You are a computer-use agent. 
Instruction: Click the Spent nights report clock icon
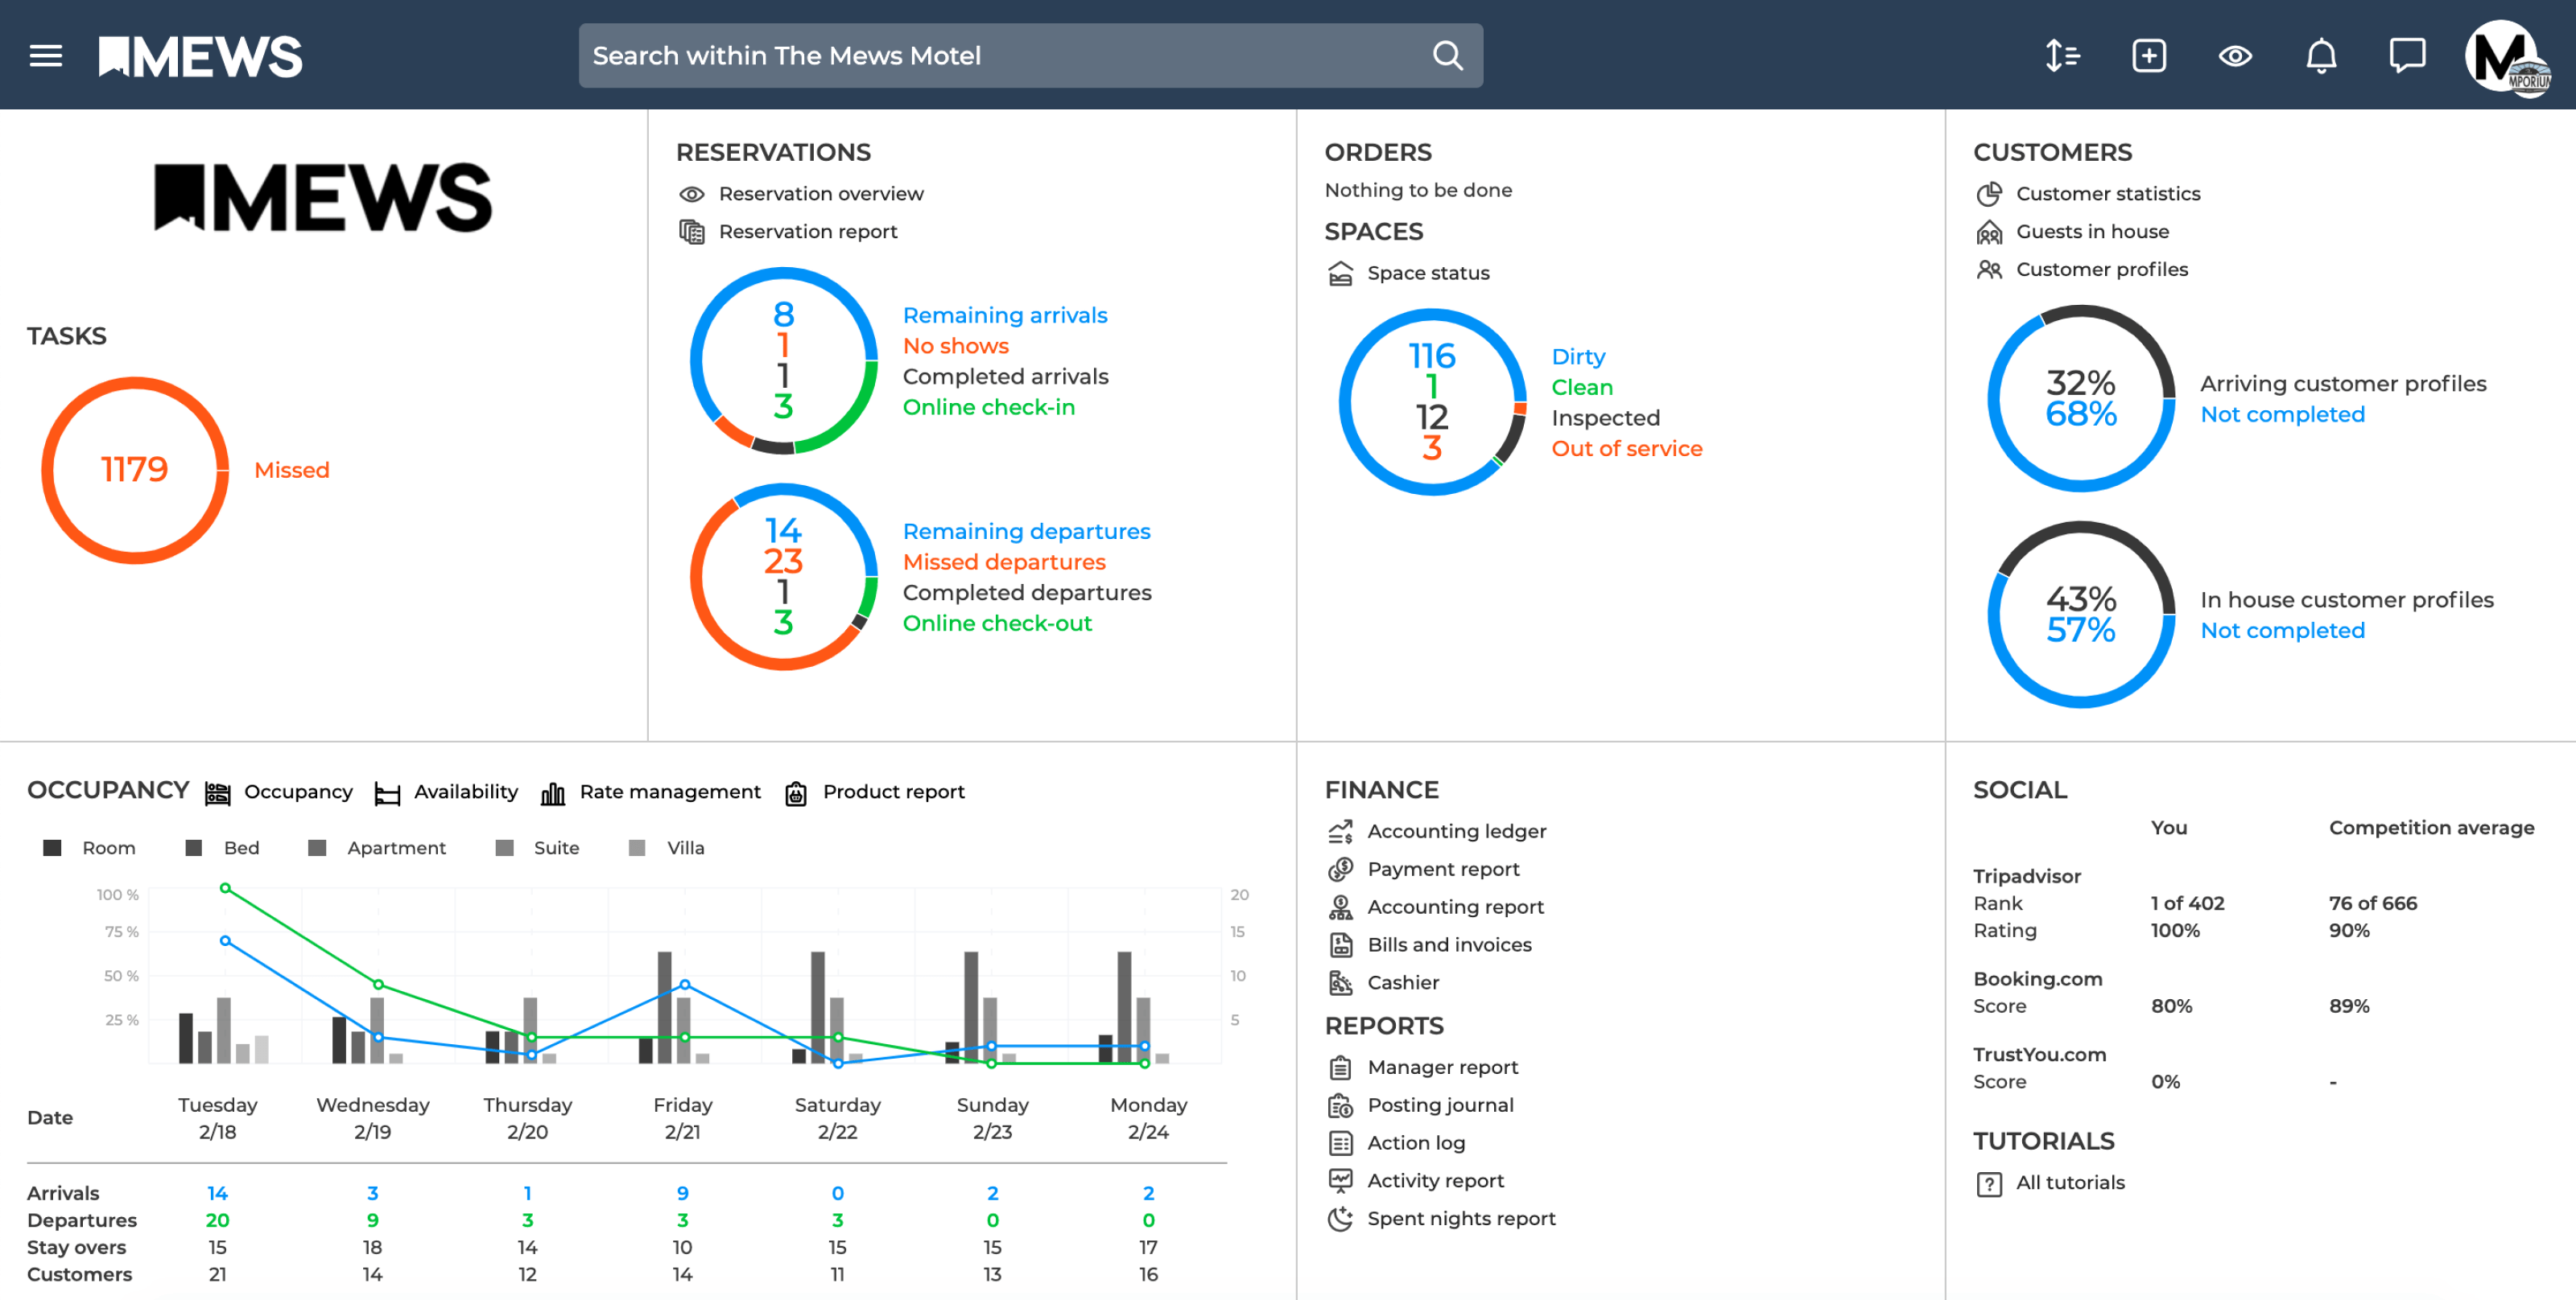click(1340, 1218)
